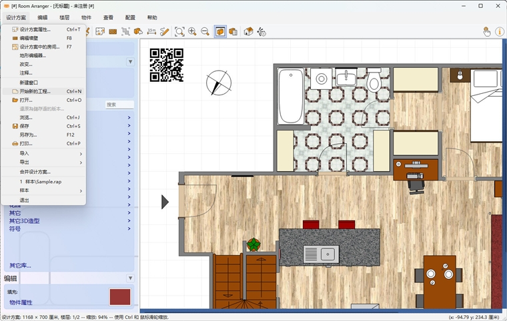Open the 物件属性 link

(x=21, y=302)
